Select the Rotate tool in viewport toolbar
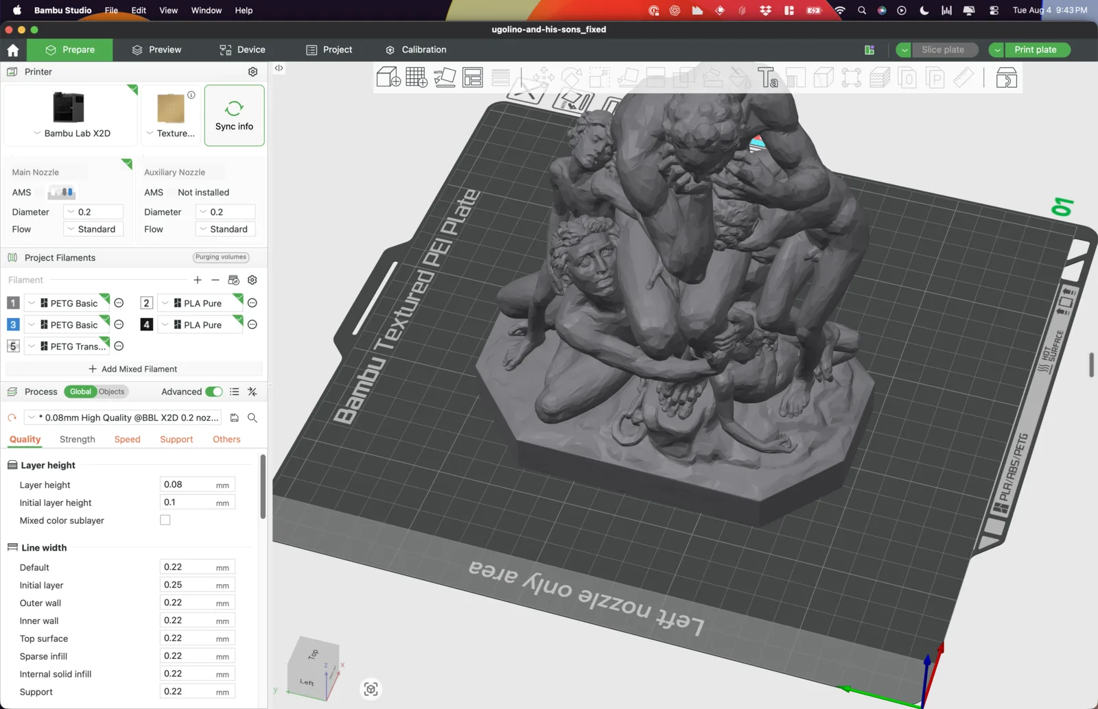The height and width of the screenshot is (709, 1098). (572, 77)
